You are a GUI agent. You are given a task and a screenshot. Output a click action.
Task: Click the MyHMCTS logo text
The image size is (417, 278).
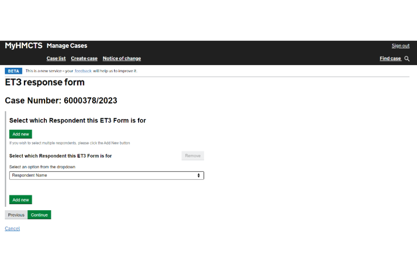[x=23, y=45]
